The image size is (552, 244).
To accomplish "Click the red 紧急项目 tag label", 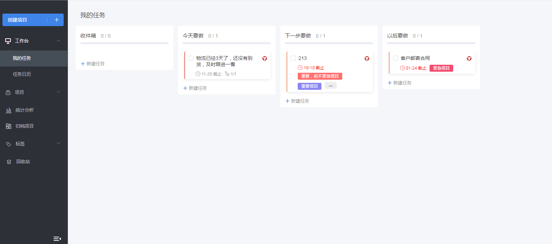I will point(441,68).
